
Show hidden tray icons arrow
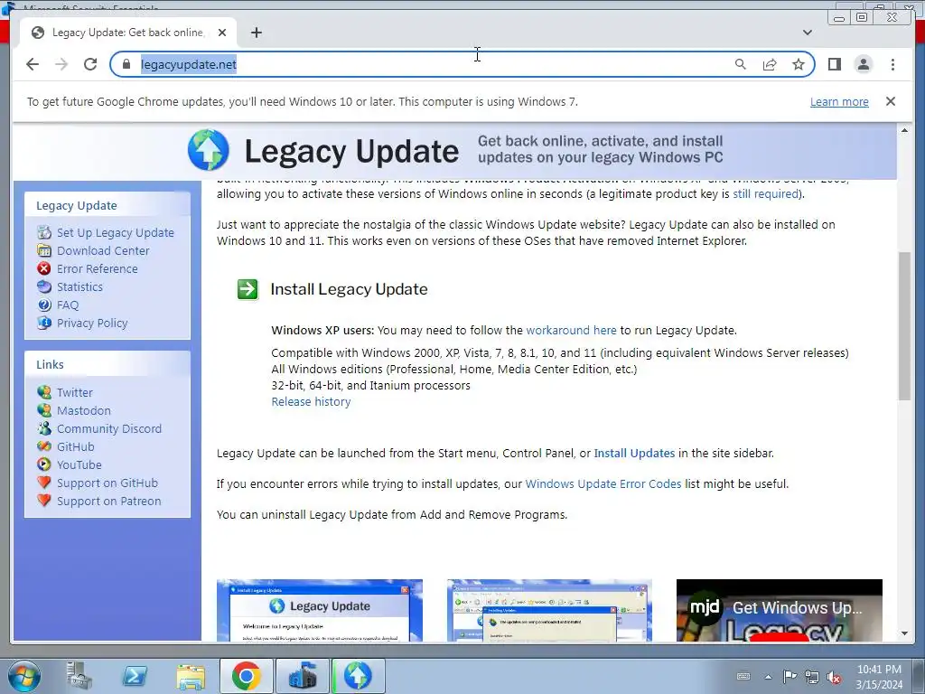click(768, 676)
